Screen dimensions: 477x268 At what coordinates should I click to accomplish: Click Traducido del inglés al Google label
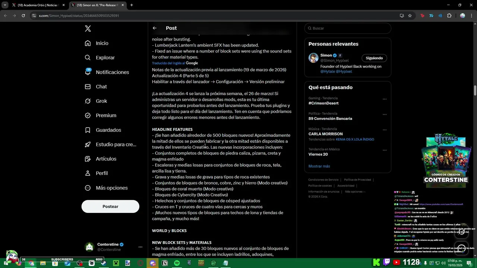click(175, 63)
